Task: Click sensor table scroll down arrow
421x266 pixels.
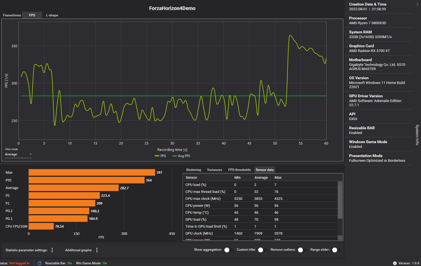Action: pos(340,238)
